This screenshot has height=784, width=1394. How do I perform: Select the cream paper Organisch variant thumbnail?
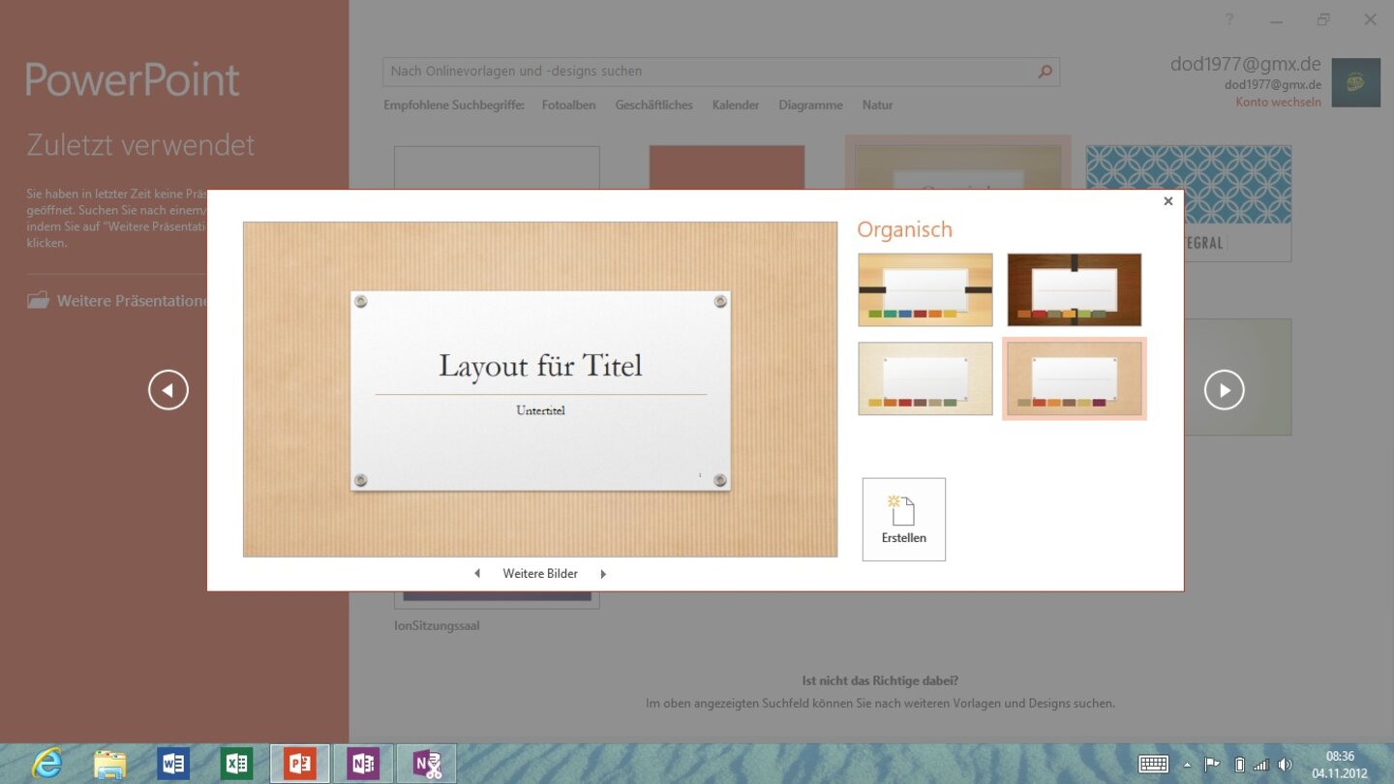925,378
